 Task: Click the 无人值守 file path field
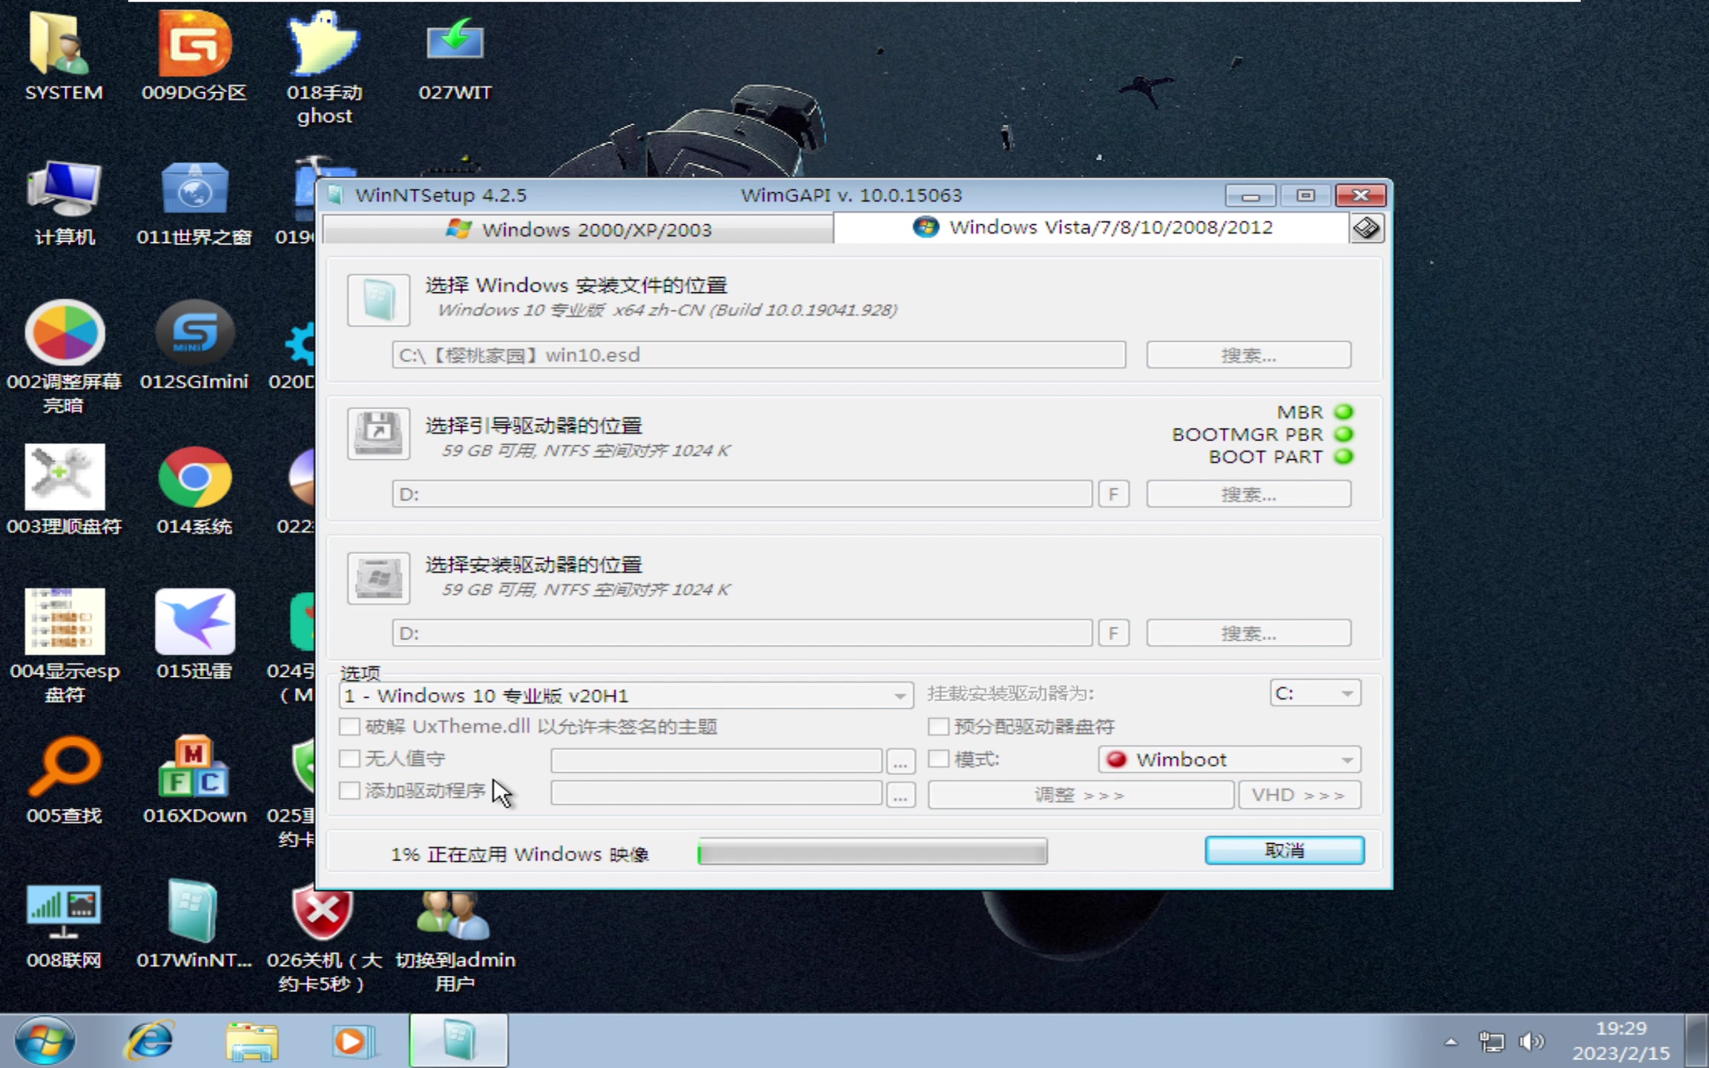(x=716, y=760)
